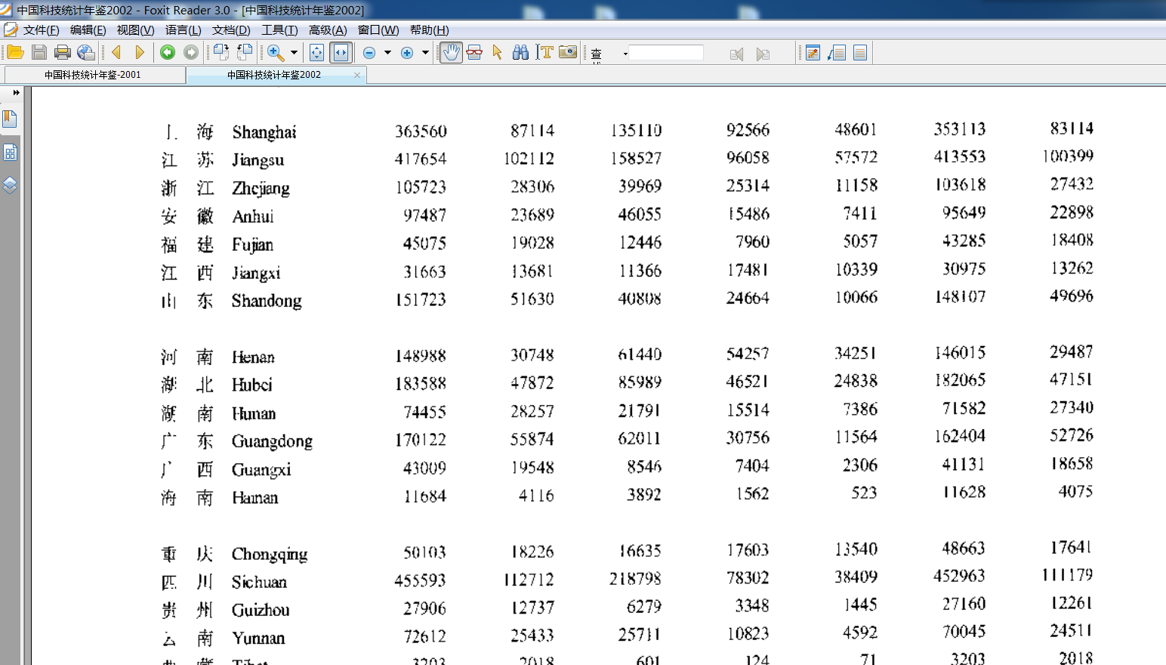Toggle the Fit Width view button

[x=341, y=52]
